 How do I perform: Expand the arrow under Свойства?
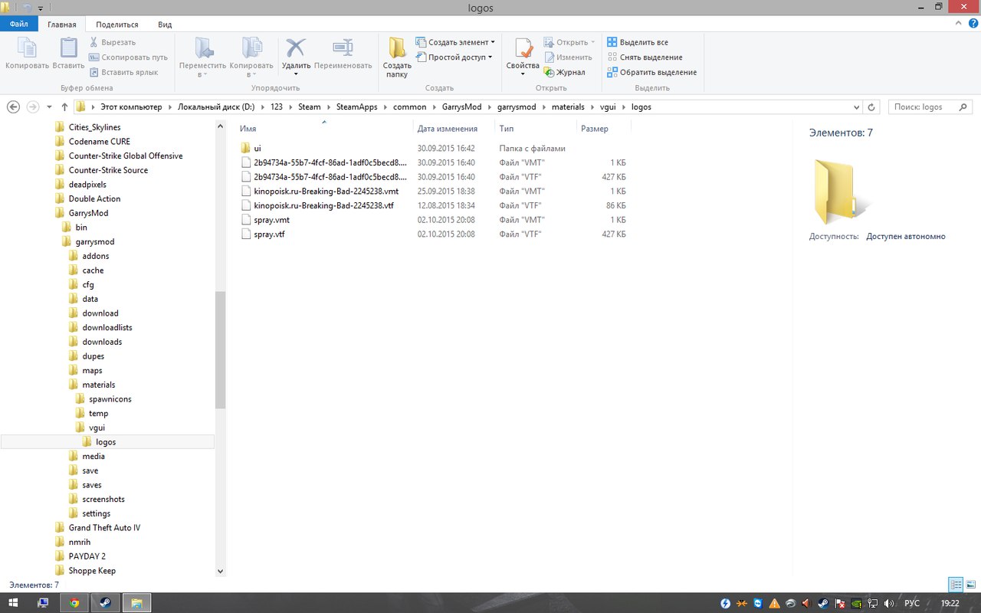tap(523, 74)
